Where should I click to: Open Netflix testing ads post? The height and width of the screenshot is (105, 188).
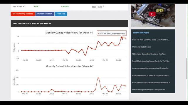point(149,90)
